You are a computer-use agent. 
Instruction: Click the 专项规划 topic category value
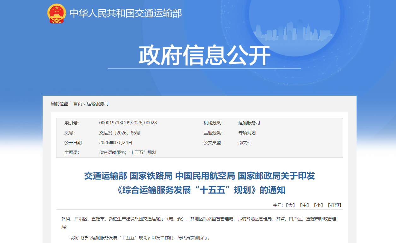click(x=247, y=133)
